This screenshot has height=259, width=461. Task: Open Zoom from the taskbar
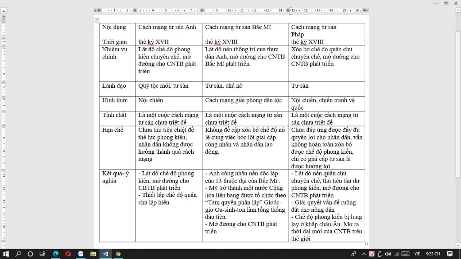pyautogui.click(x=81, y=254)
